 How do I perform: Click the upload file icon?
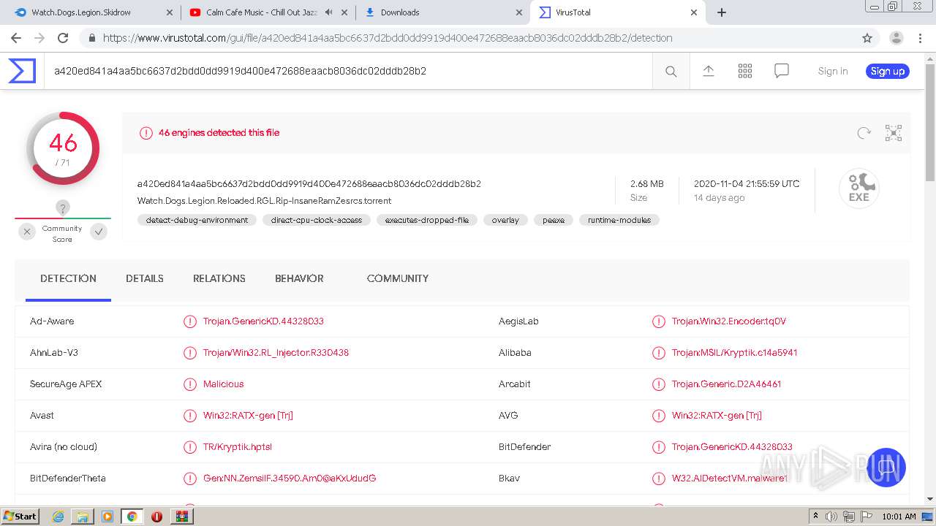click(x=708, y=71)
